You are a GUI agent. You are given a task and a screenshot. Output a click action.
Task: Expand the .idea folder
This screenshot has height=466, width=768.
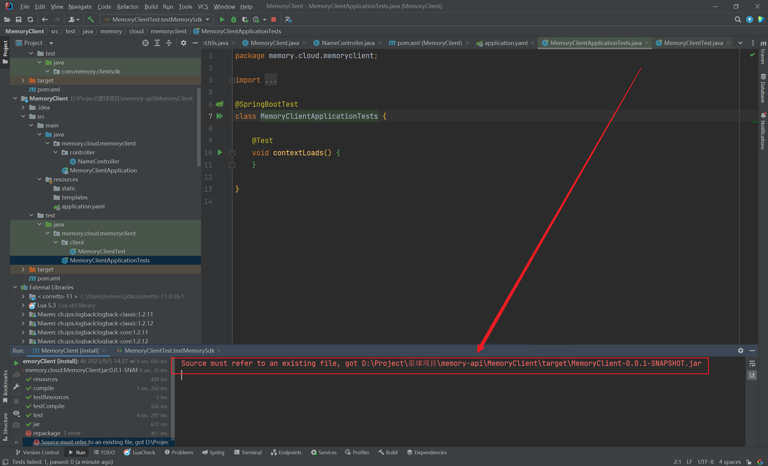coord(23,107)
